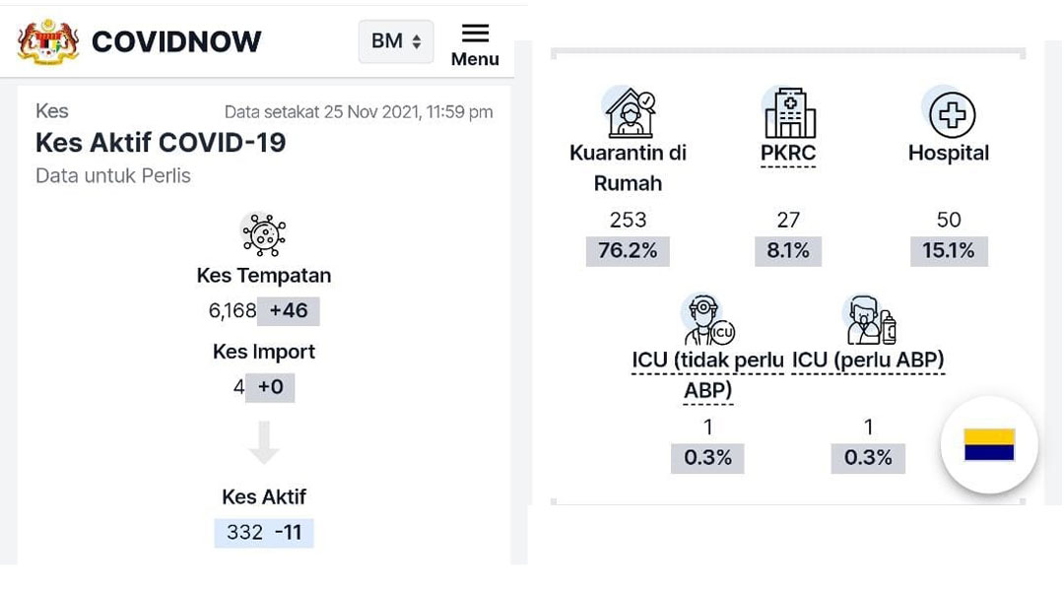This screenshot has width=1064, height=591.
Task: Click the 8.1% PKRC percentage badge
Action: pyautogui.click(x=788, y=251)
